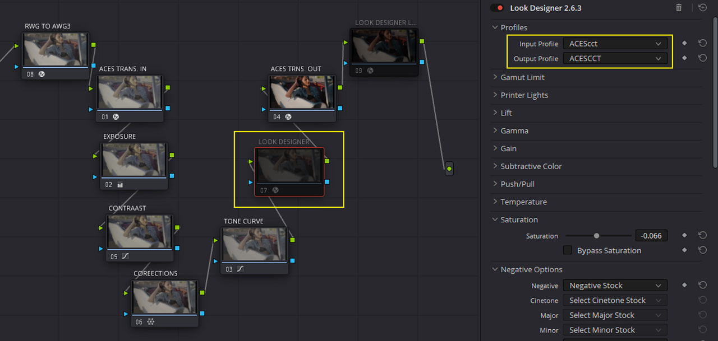Collapse the Profiles section
This screenshot has width=718, height=341.
click(x=495, y=27)
